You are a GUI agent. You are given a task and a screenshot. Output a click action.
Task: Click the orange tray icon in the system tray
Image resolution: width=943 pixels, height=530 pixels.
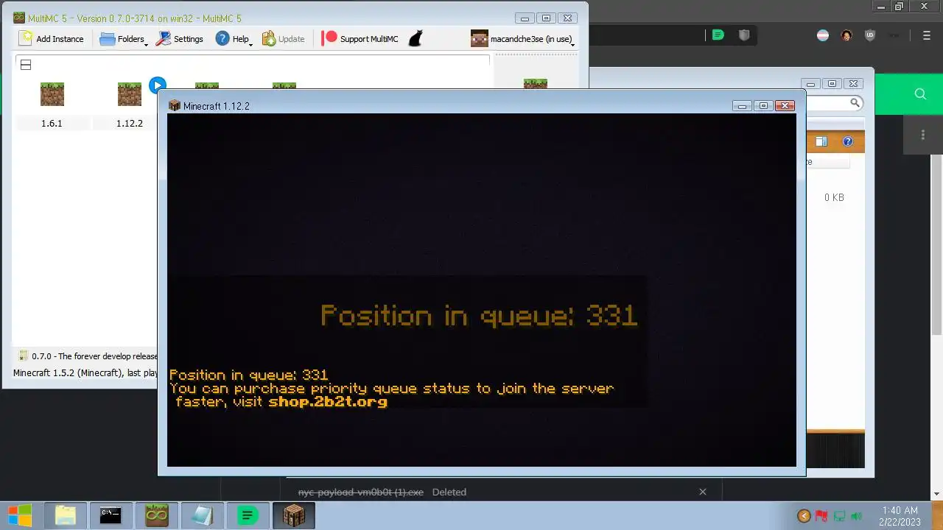pos(804,516)
